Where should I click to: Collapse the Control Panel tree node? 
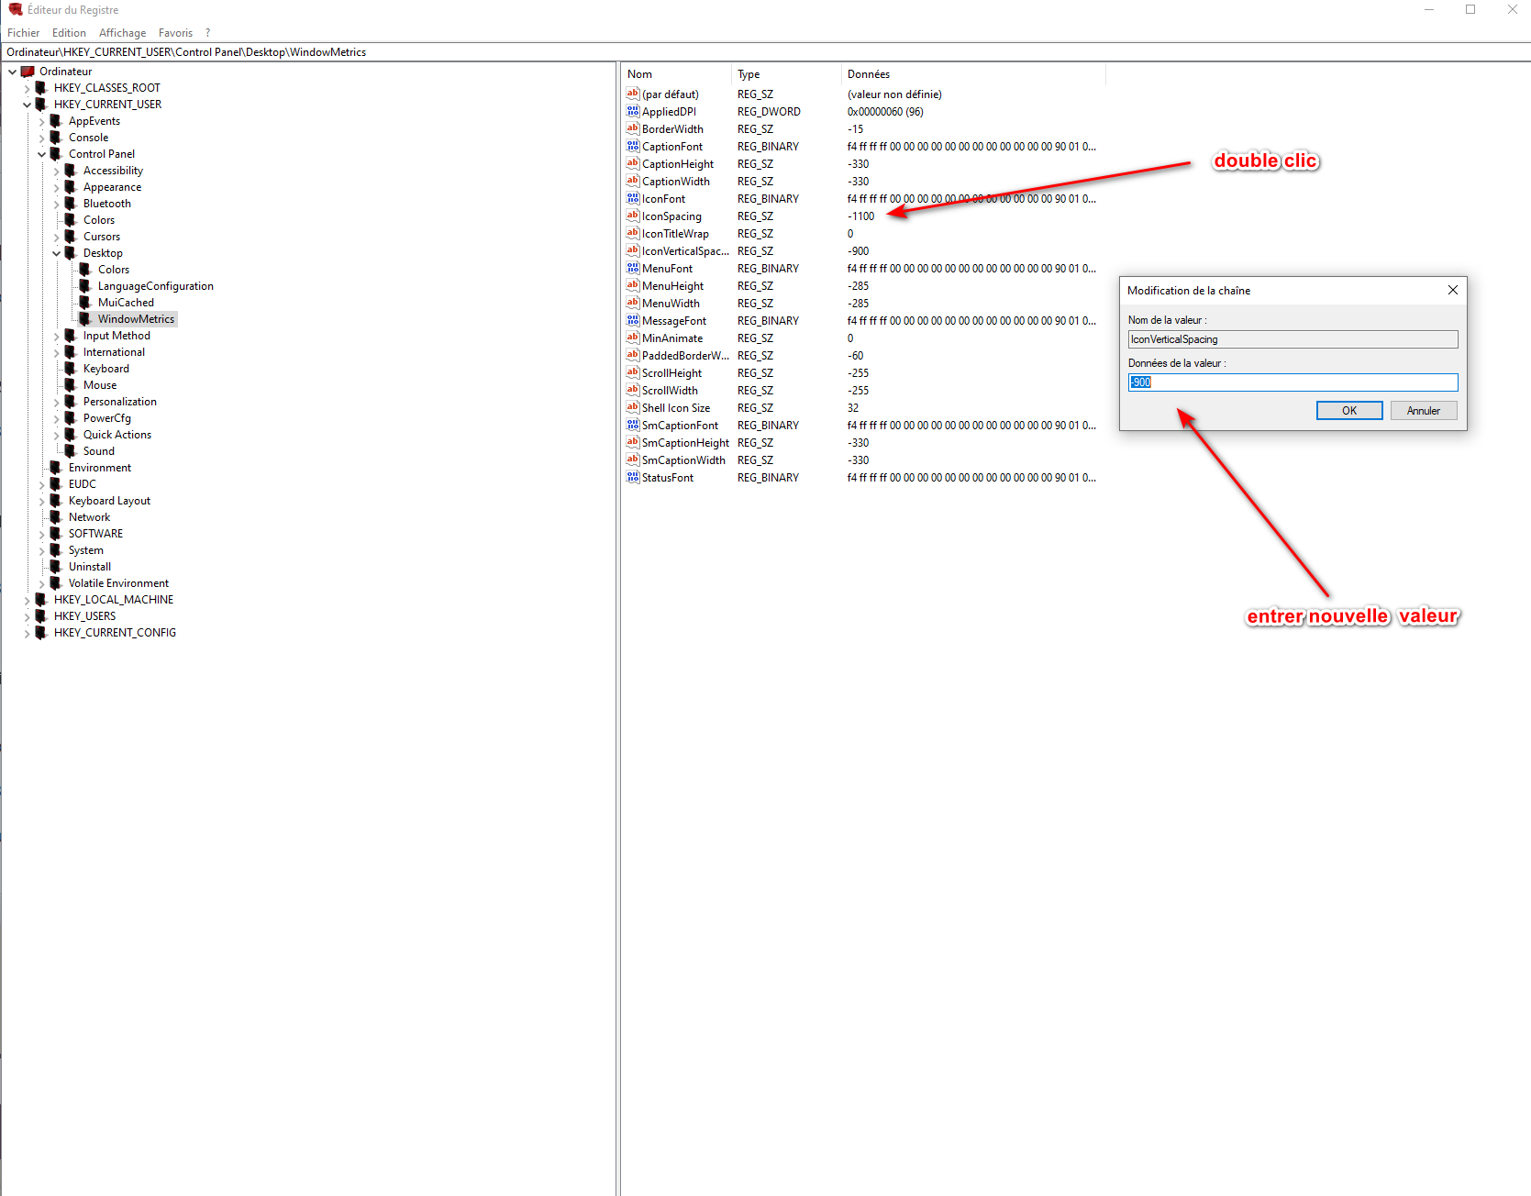41,154
